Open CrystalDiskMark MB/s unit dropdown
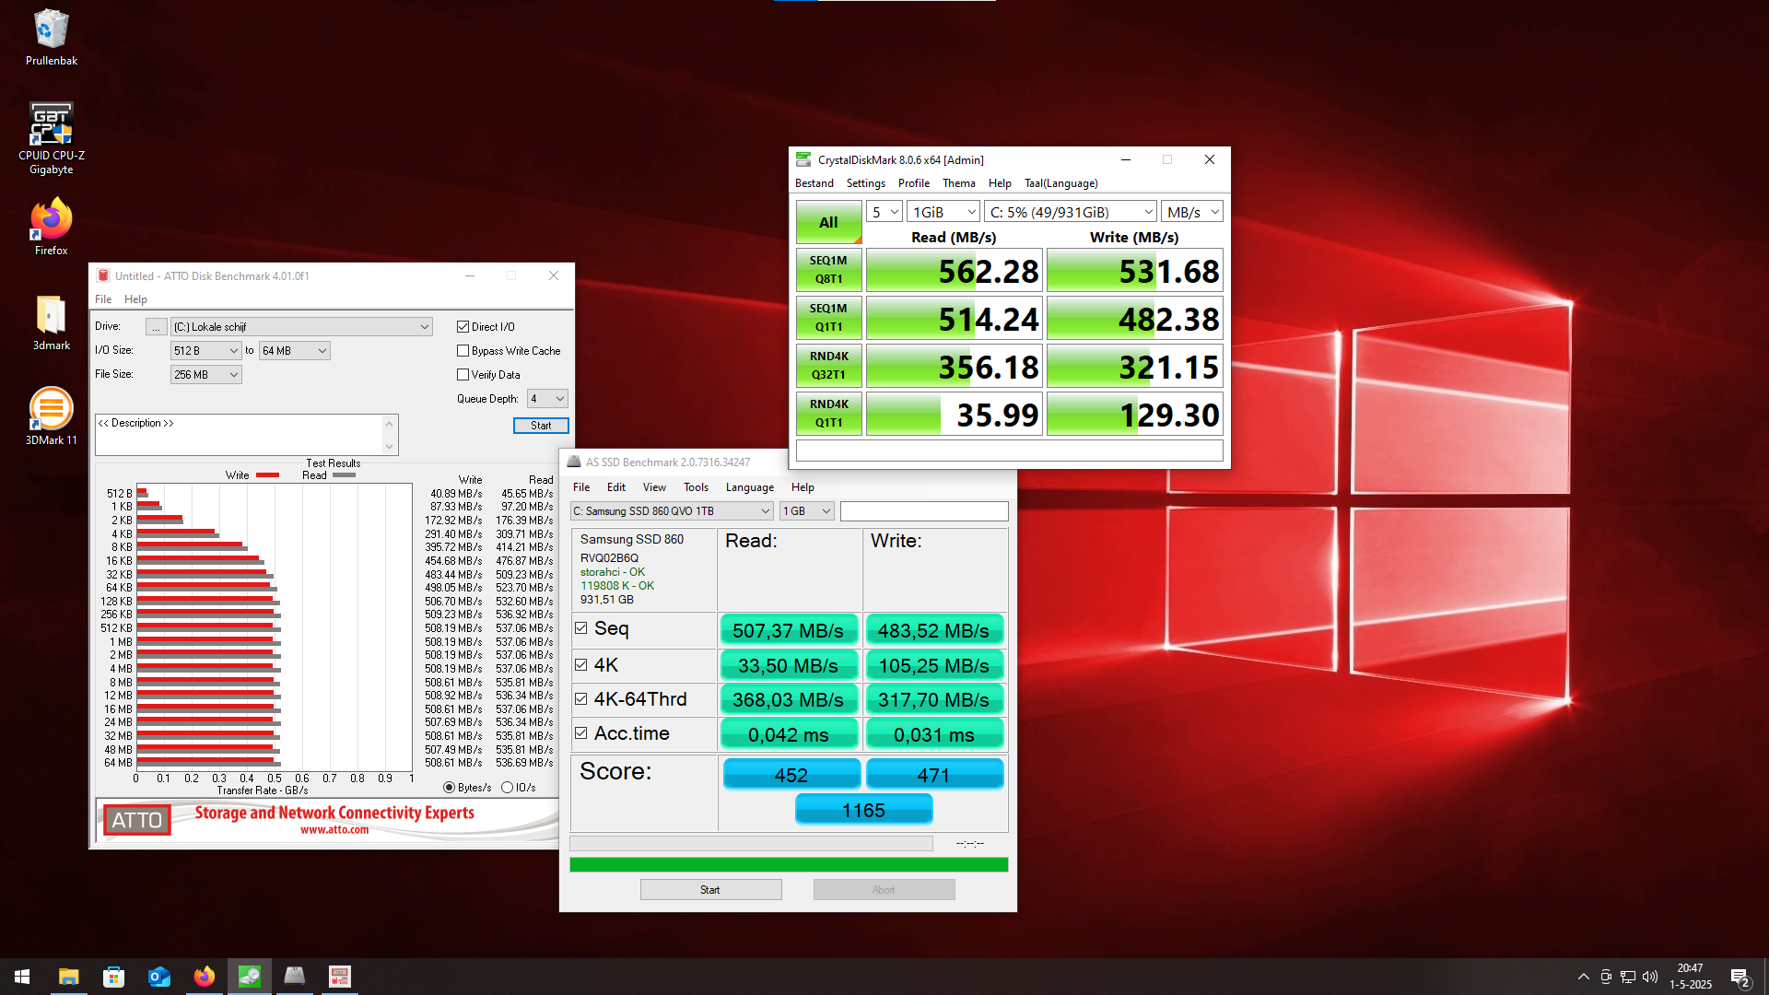 (x=1192, y=212)
